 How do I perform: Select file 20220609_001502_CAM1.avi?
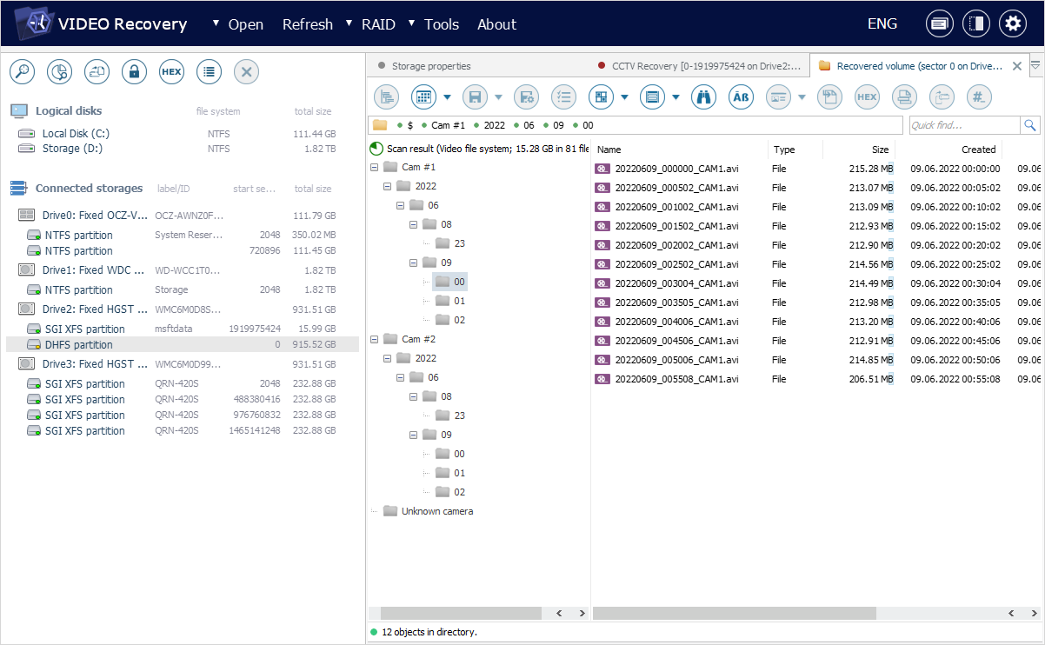point(676,226)
